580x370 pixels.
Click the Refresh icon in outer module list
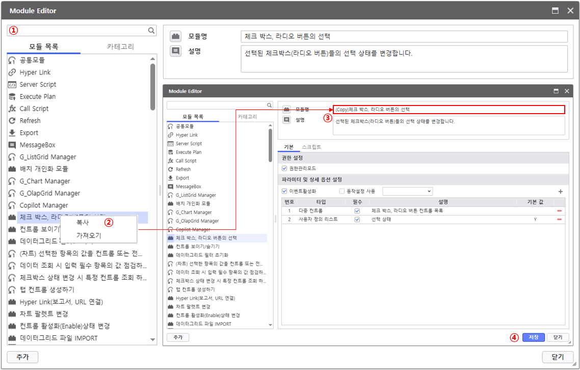12,121
